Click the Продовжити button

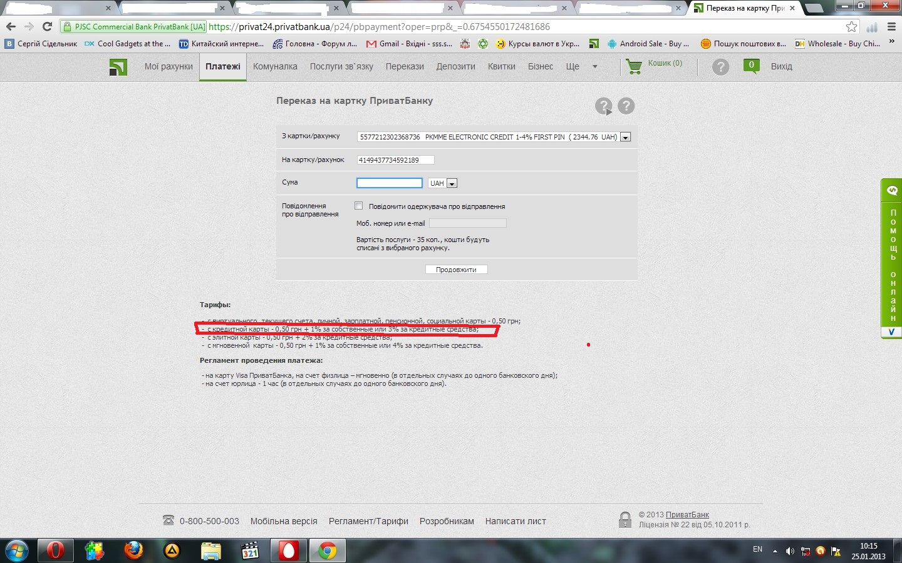click(x=456, y=270)
